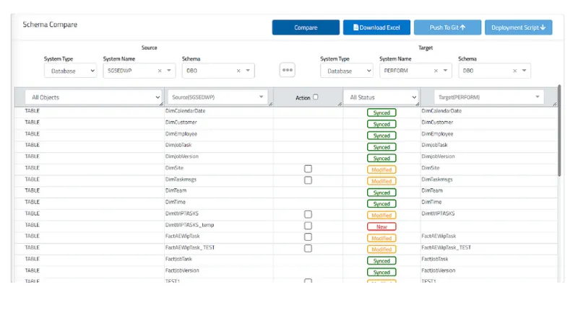Expand the PERFORM system name dropdown arrow
Image resolution: width=578 pixels, height=318 pixels.
click(445, 70)
